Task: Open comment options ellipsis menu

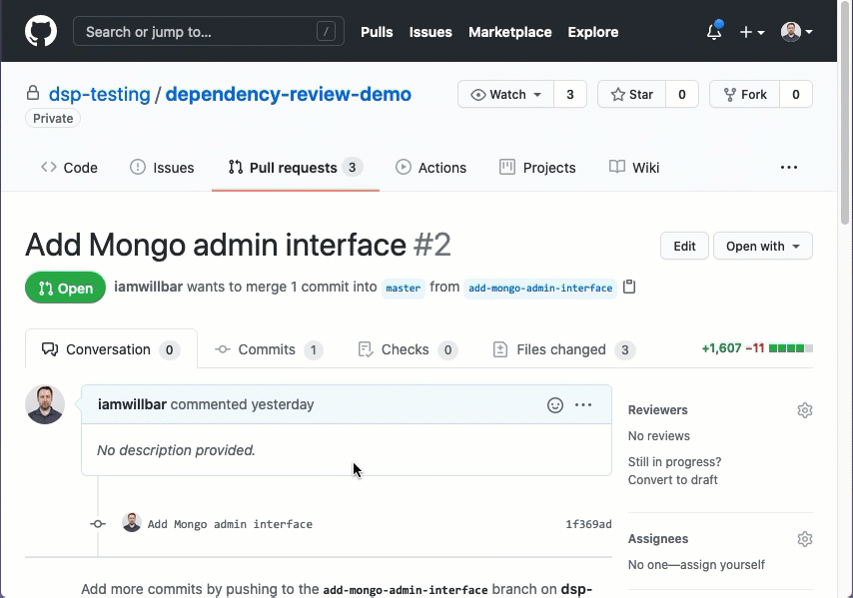Action: [583, 404]
